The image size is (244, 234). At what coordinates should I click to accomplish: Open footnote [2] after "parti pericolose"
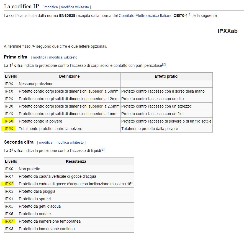(164, 65)
